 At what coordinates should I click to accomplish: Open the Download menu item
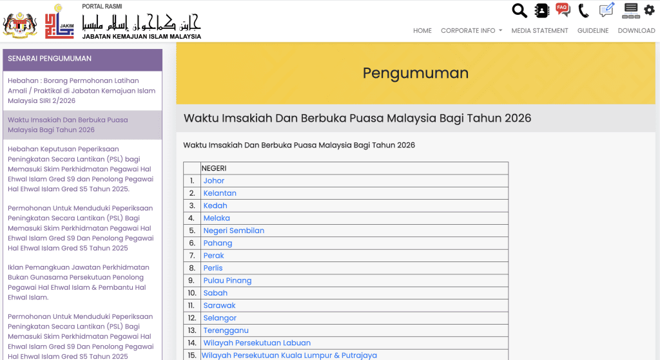tap(636, 30)
